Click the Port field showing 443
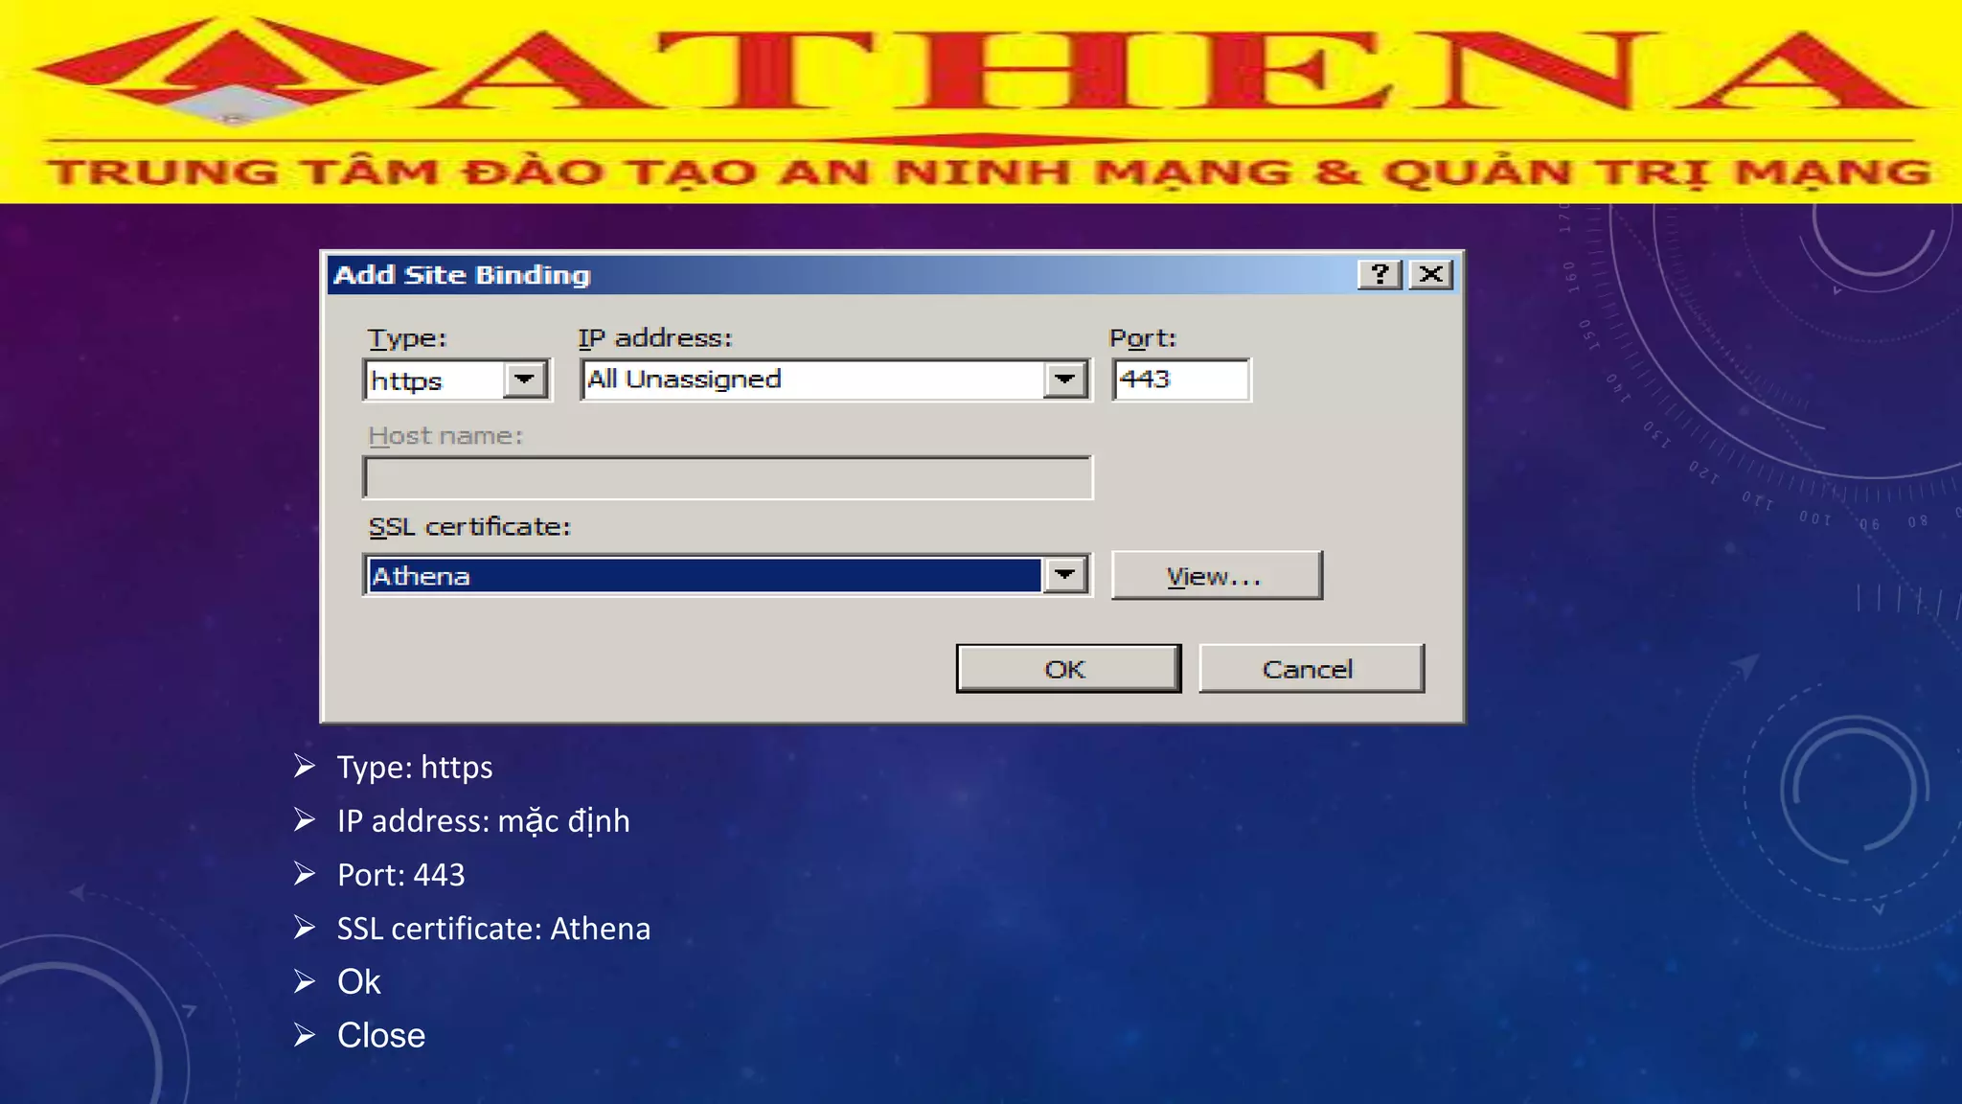 pos(1181,379)
